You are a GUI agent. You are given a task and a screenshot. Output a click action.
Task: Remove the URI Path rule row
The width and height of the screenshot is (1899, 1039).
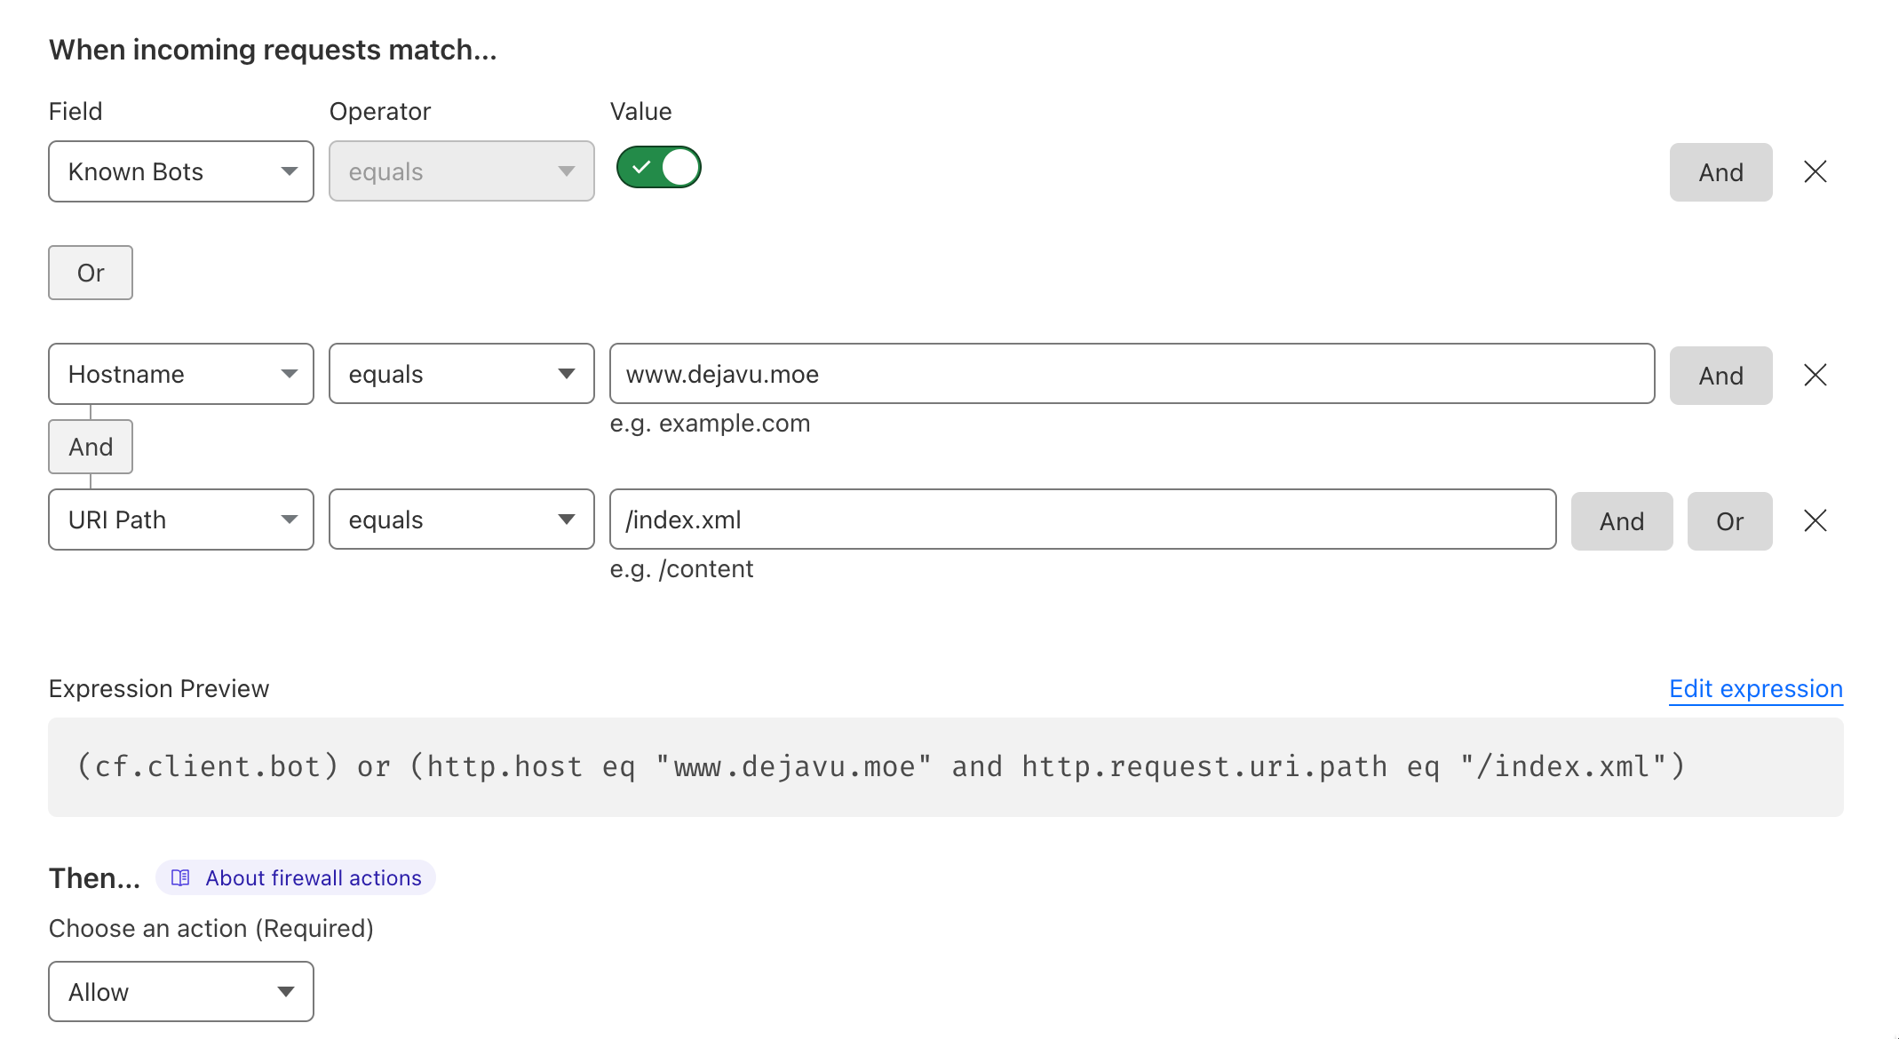tap(1815, 520)
